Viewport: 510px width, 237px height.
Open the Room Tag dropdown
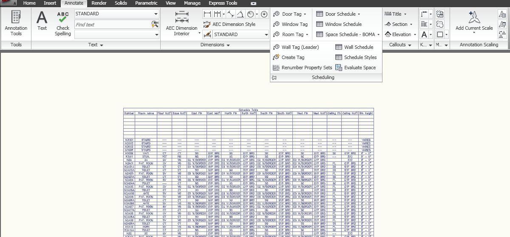pos(307,34)
